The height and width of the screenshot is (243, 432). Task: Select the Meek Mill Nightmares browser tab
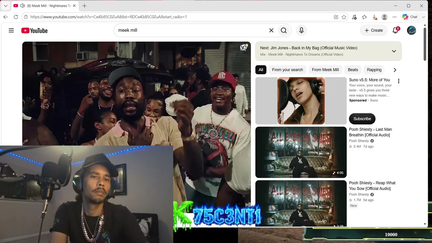(45, 6)
